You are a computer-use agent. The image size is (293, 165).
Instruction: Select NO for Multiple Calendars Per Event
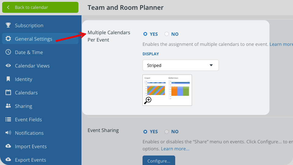167,34
